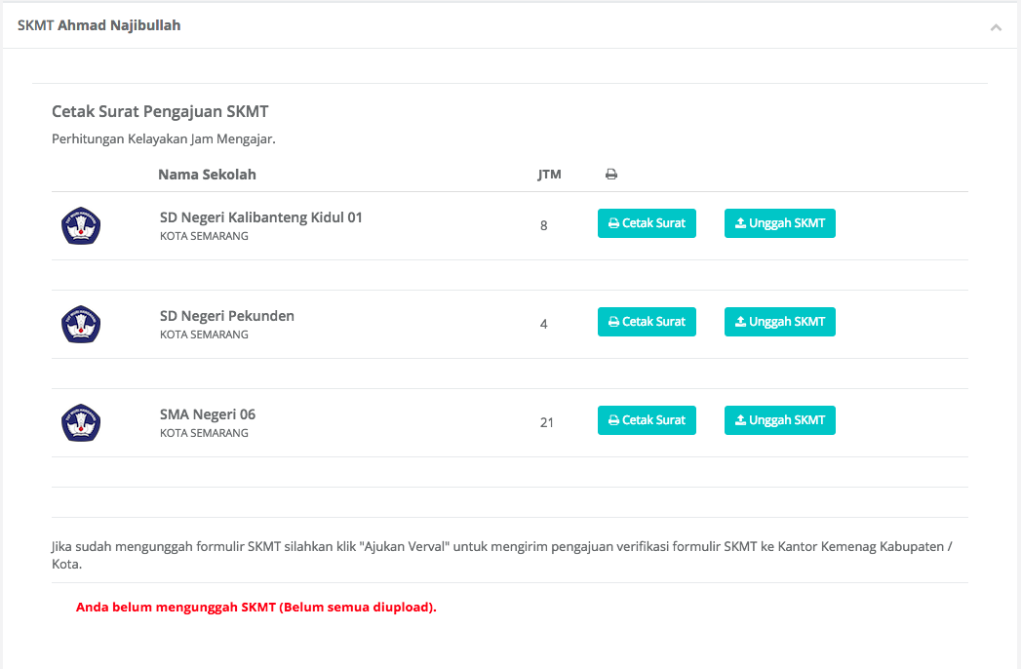Image resolution: width=1021 pixels, height=669 pixels.
Task: Click the upload icon on Pekunden's Unggah SKMT button
Action: (739, 321)
